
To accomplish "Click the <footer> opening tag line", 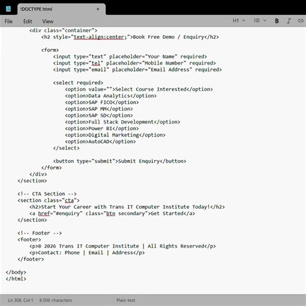I will coord(29,240).
